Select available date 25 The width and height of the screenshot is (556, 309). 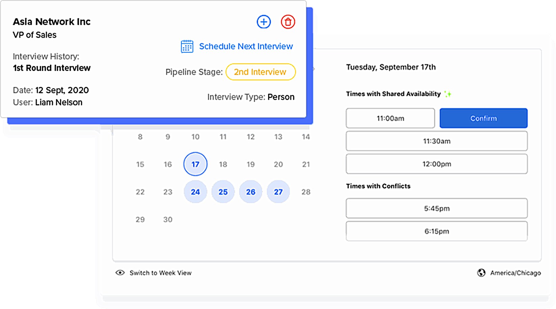pos(223,192)
